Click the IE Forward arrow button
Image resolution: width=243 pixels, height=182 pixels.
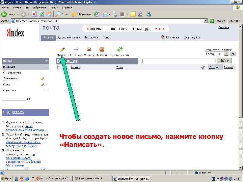pyautogui.click(x=23, y=14)
